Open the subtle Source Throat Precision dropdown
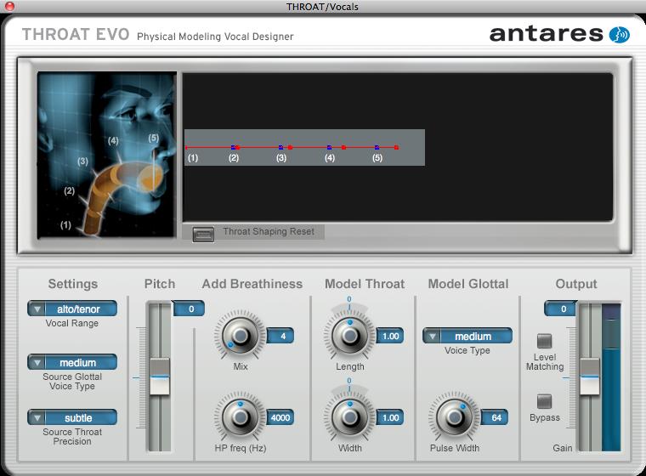The height and width of the screenshot is (476, 646). tap(72, 417)
